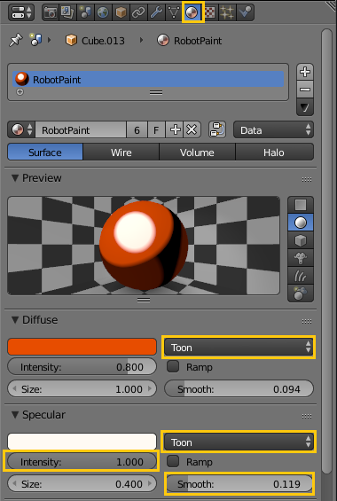Open the Physics properties tab
The width and height of the screenshot is (337, 501).
(245, 12)
